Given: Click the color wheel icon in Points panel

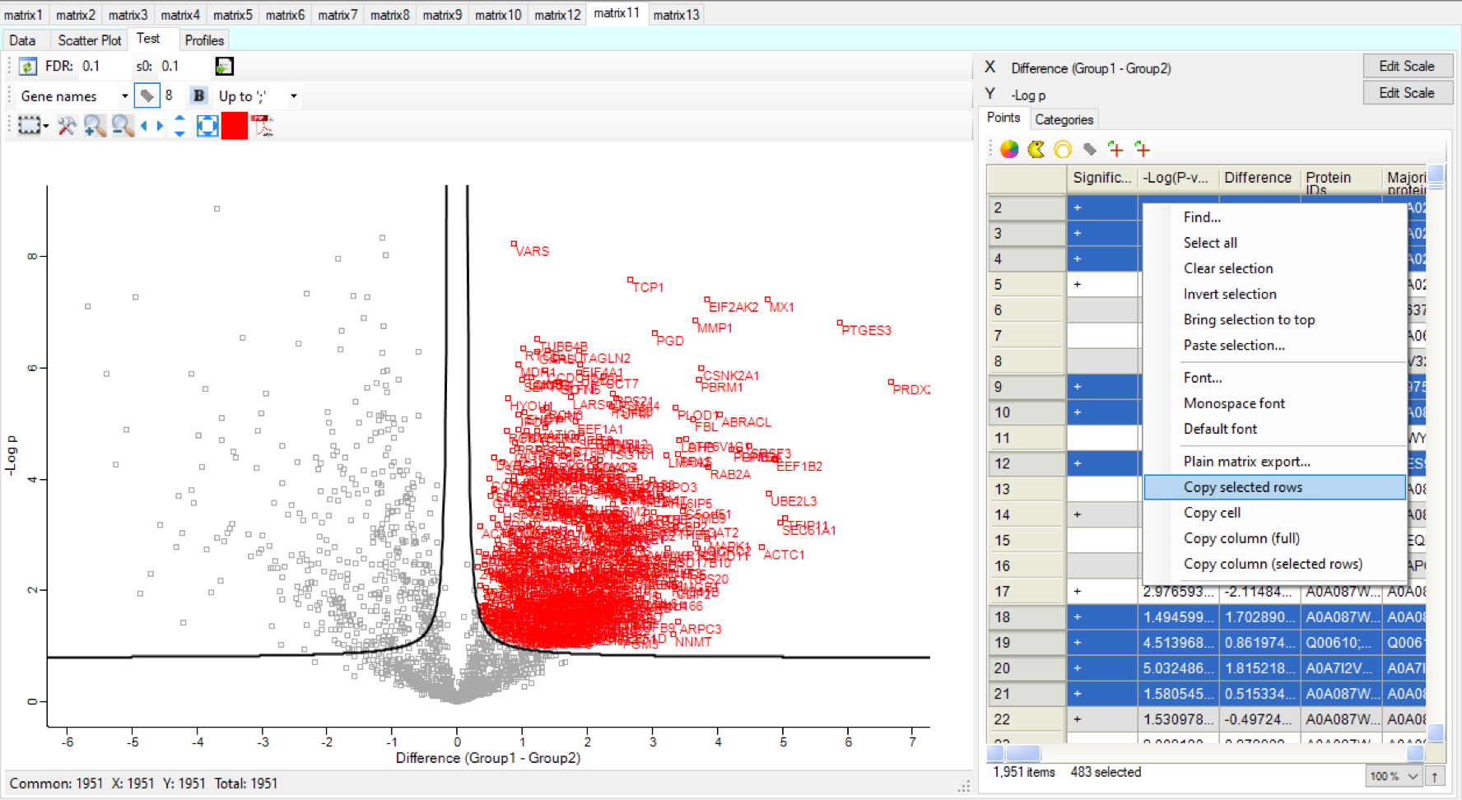Looking at the screenshot, I should point(1009,149).
